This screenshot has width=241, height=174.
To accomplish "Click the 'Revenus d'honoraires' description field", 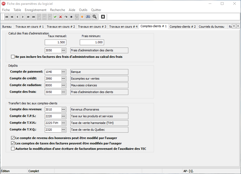I will point(99,110).
